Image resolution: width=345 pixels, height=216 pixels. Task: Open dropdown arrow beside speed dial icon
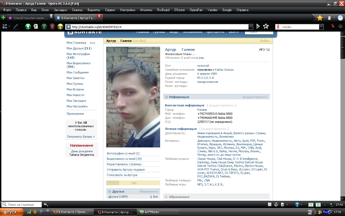(x=9, y=26)
